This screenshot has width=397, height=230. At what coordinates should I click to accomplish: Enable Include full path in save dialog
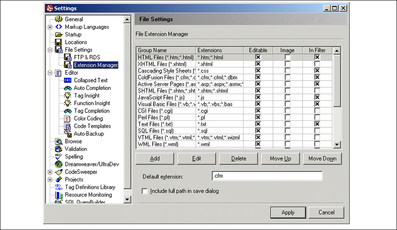(x=145, y=191)
